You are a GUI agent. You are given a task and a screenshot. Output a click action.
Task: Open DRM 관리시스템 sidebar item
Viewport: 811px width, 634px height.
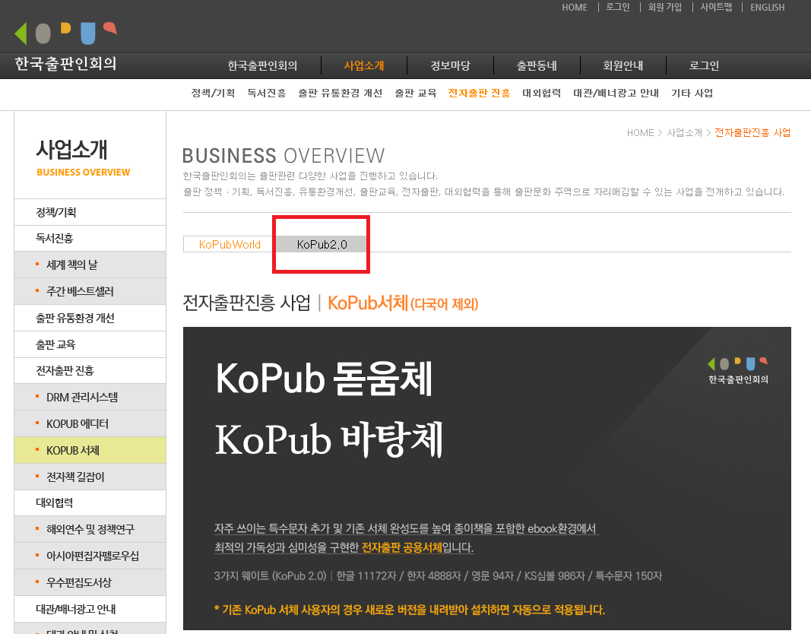pos(90,397)
